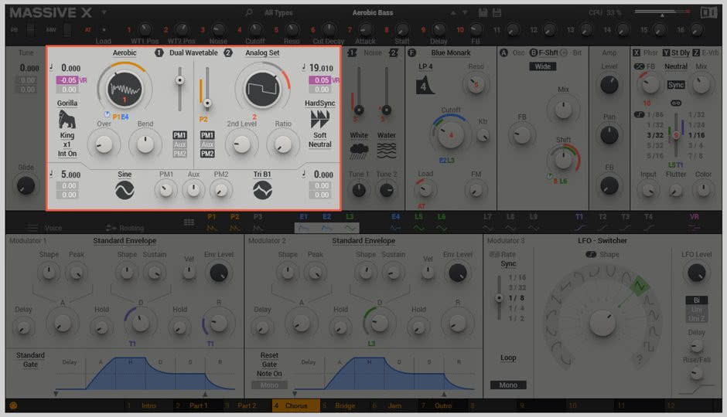This screenshot has width=727, height=417.
Task: Click the Gorilla oscillator mode icon
Action: 67,120
